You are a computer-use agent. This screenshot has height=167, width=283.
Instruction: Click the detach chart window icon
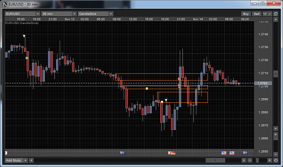coord(276,14)
